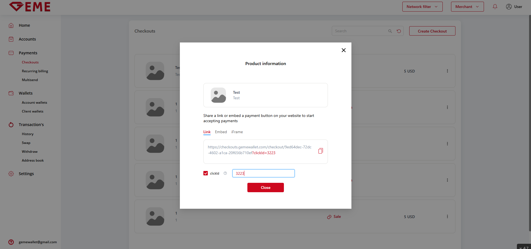
Task: Close the Product information dialog with X
Action: (x=343, y=50)
